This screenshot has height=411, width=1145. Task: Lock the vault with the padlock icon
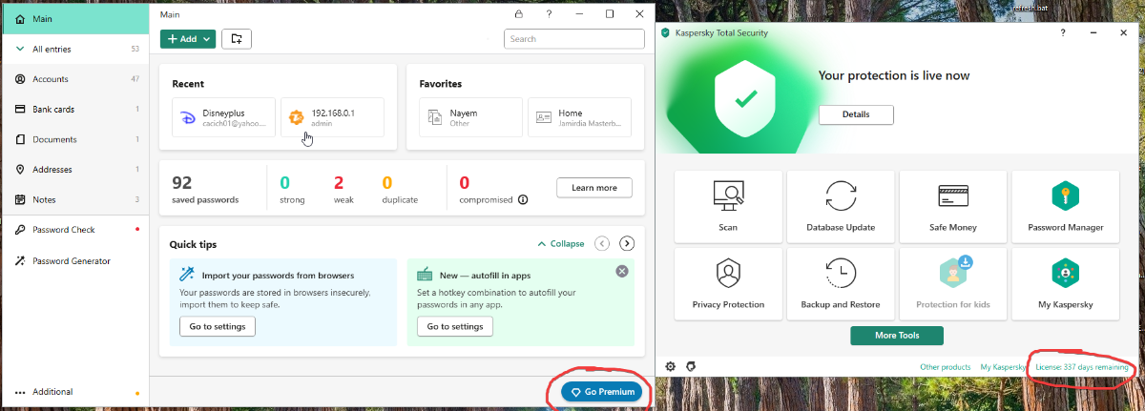click(518, 14)
